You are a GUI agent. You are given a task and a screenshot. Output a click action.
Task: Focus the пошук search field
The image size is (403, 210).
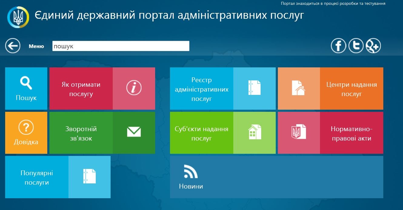(121, 46)
